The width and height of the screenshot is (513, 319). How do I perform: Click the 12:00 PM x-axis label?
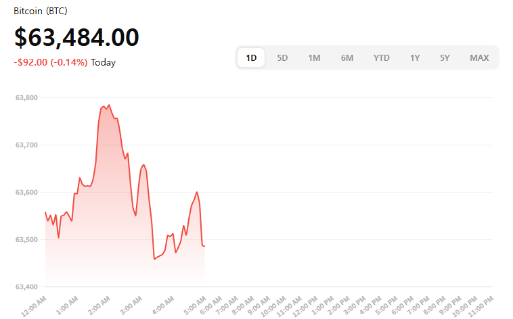tap(305, 306)
